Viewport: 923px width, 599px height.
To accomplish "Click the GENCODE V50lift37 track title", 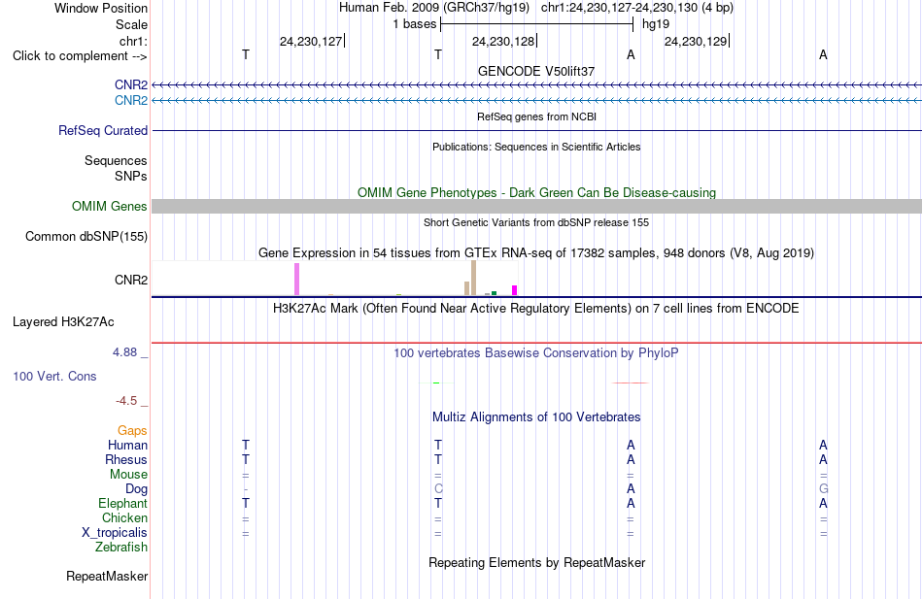I will (x=536, y=71).
